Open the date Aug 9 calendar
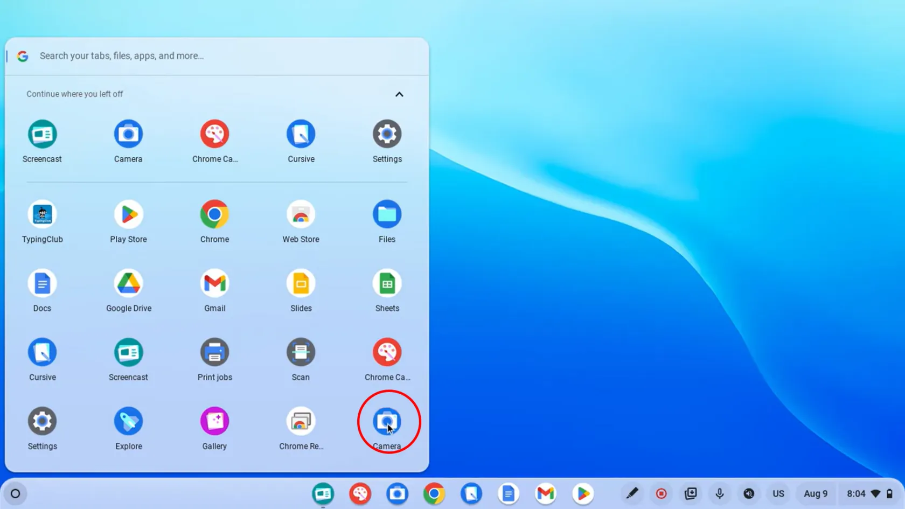The image size is (905, 509). click(815, 493)
